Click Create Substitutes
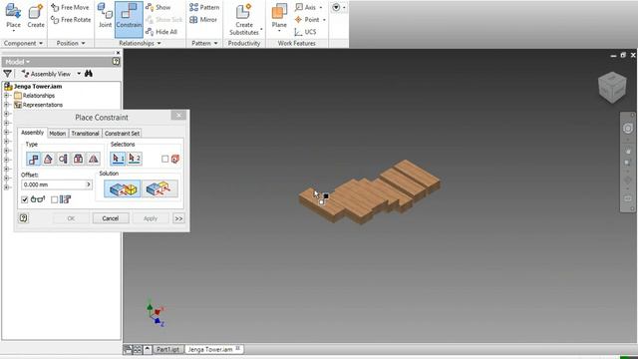638x359 pixels. (x=244, y=20)
